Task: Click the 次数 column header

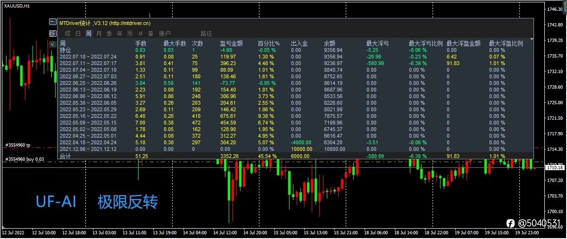Action: coord(198,43)
